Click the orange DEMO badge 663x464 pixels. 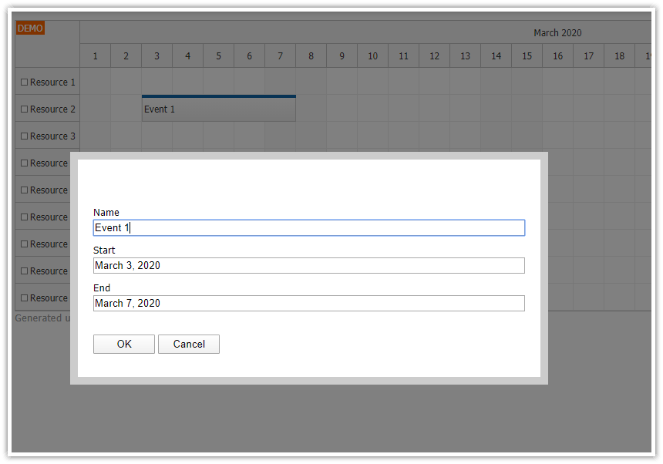30,28
